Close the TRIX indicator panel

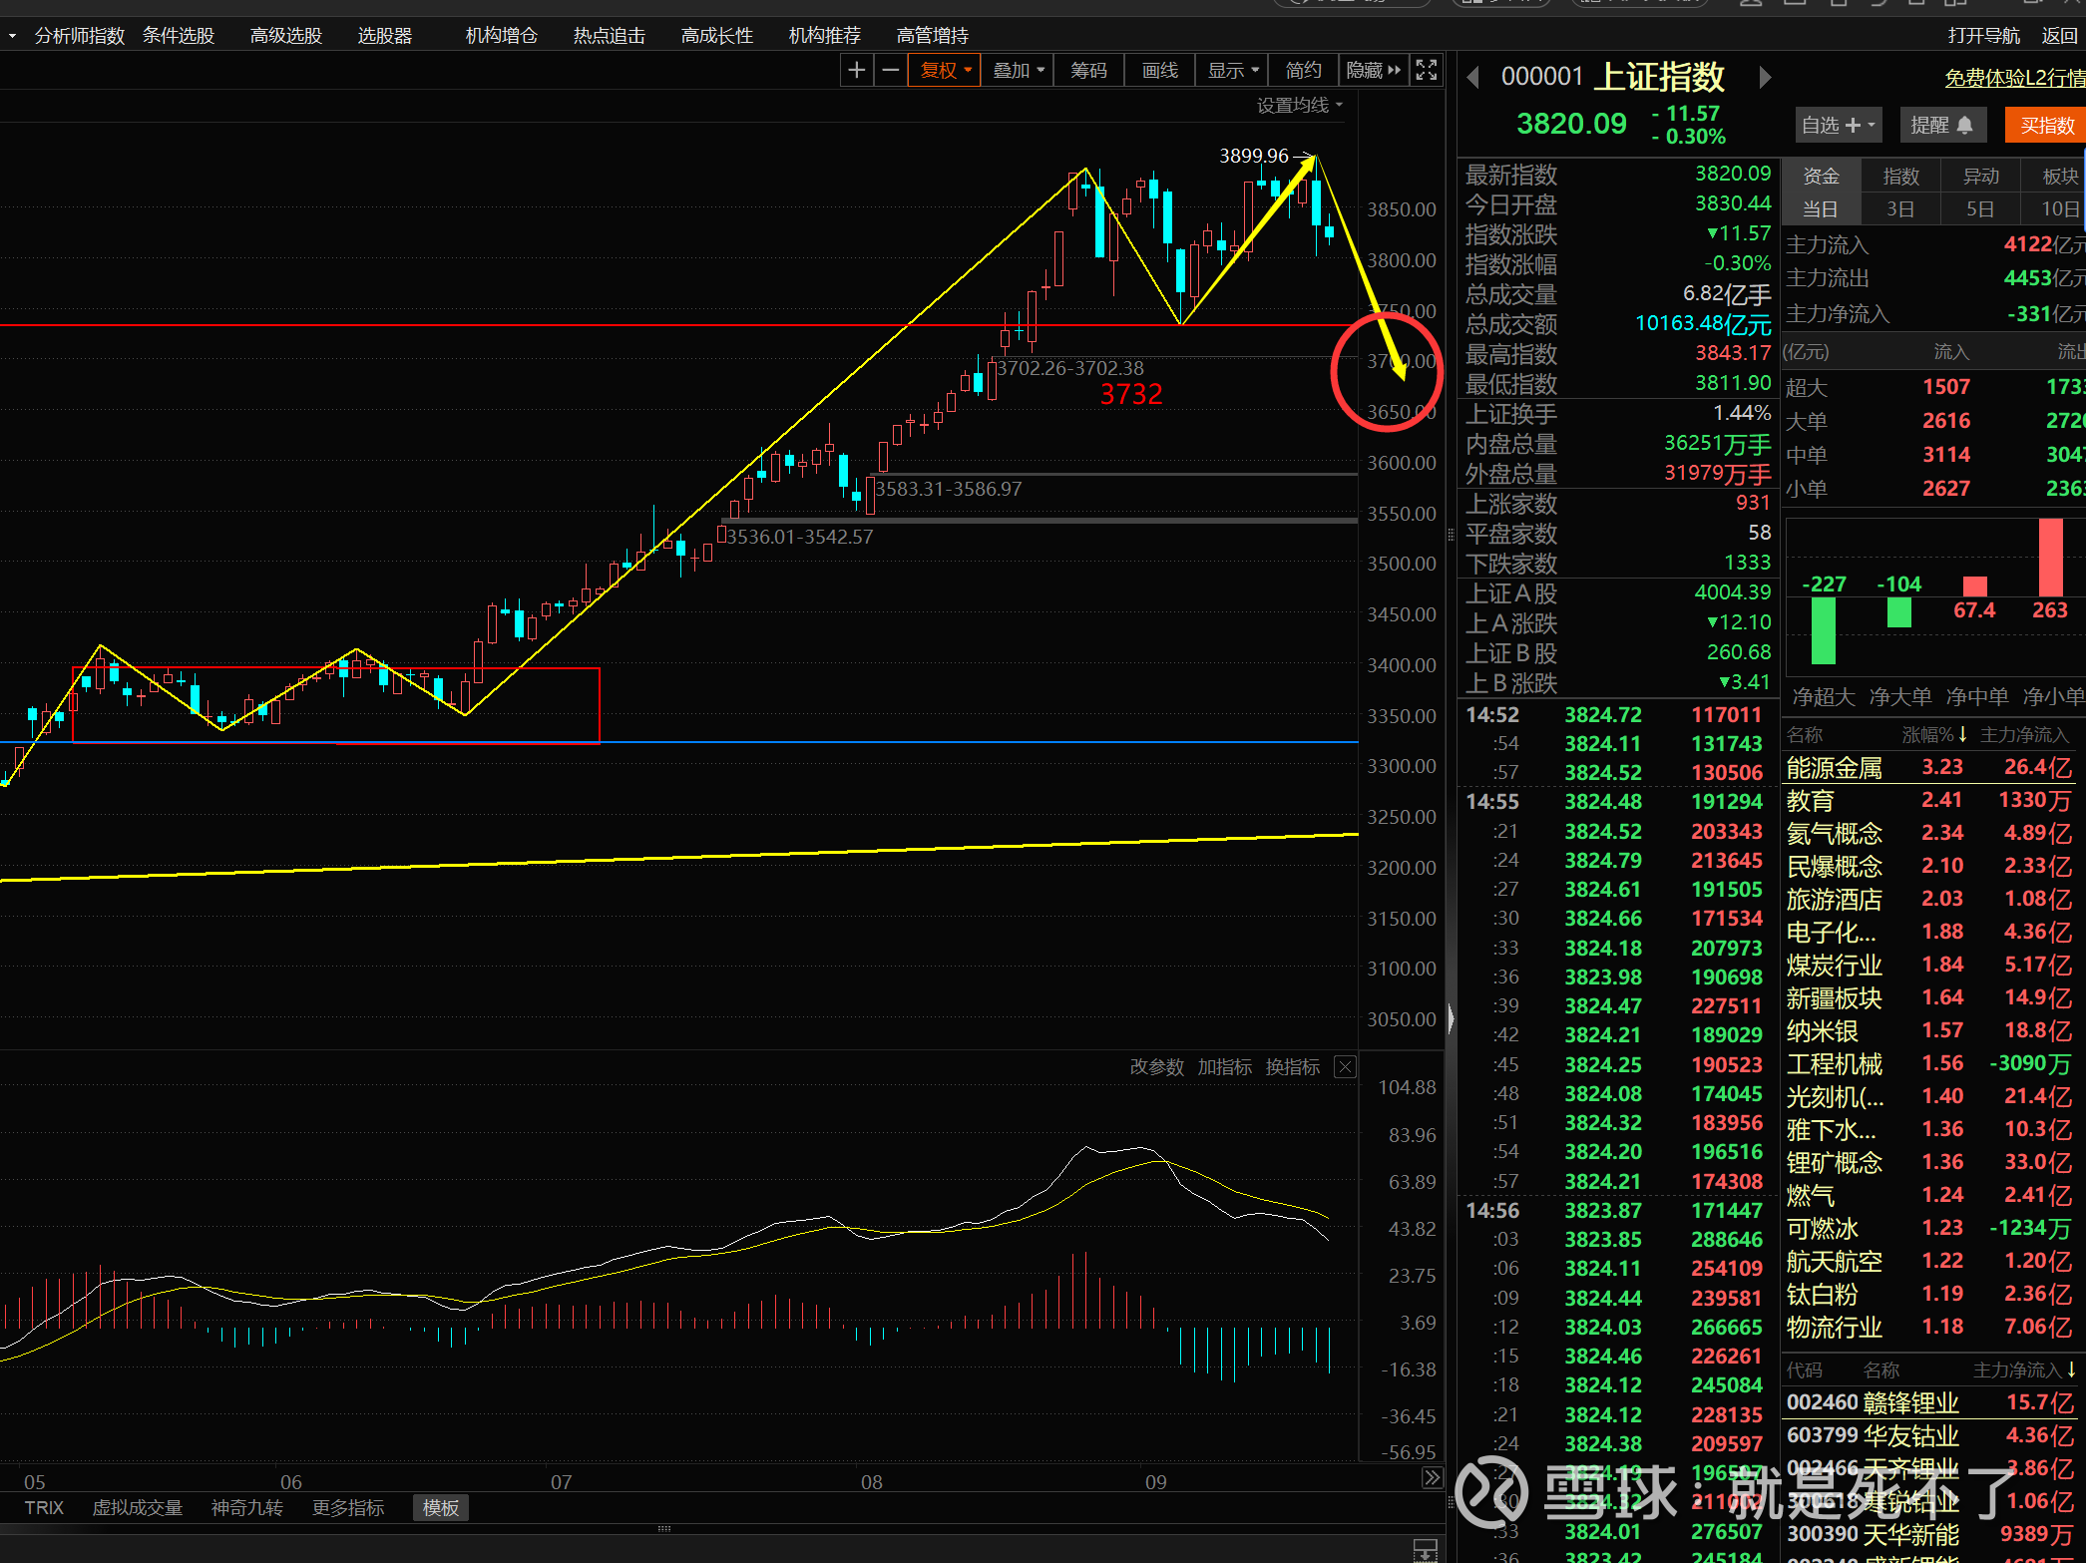1345,1066
